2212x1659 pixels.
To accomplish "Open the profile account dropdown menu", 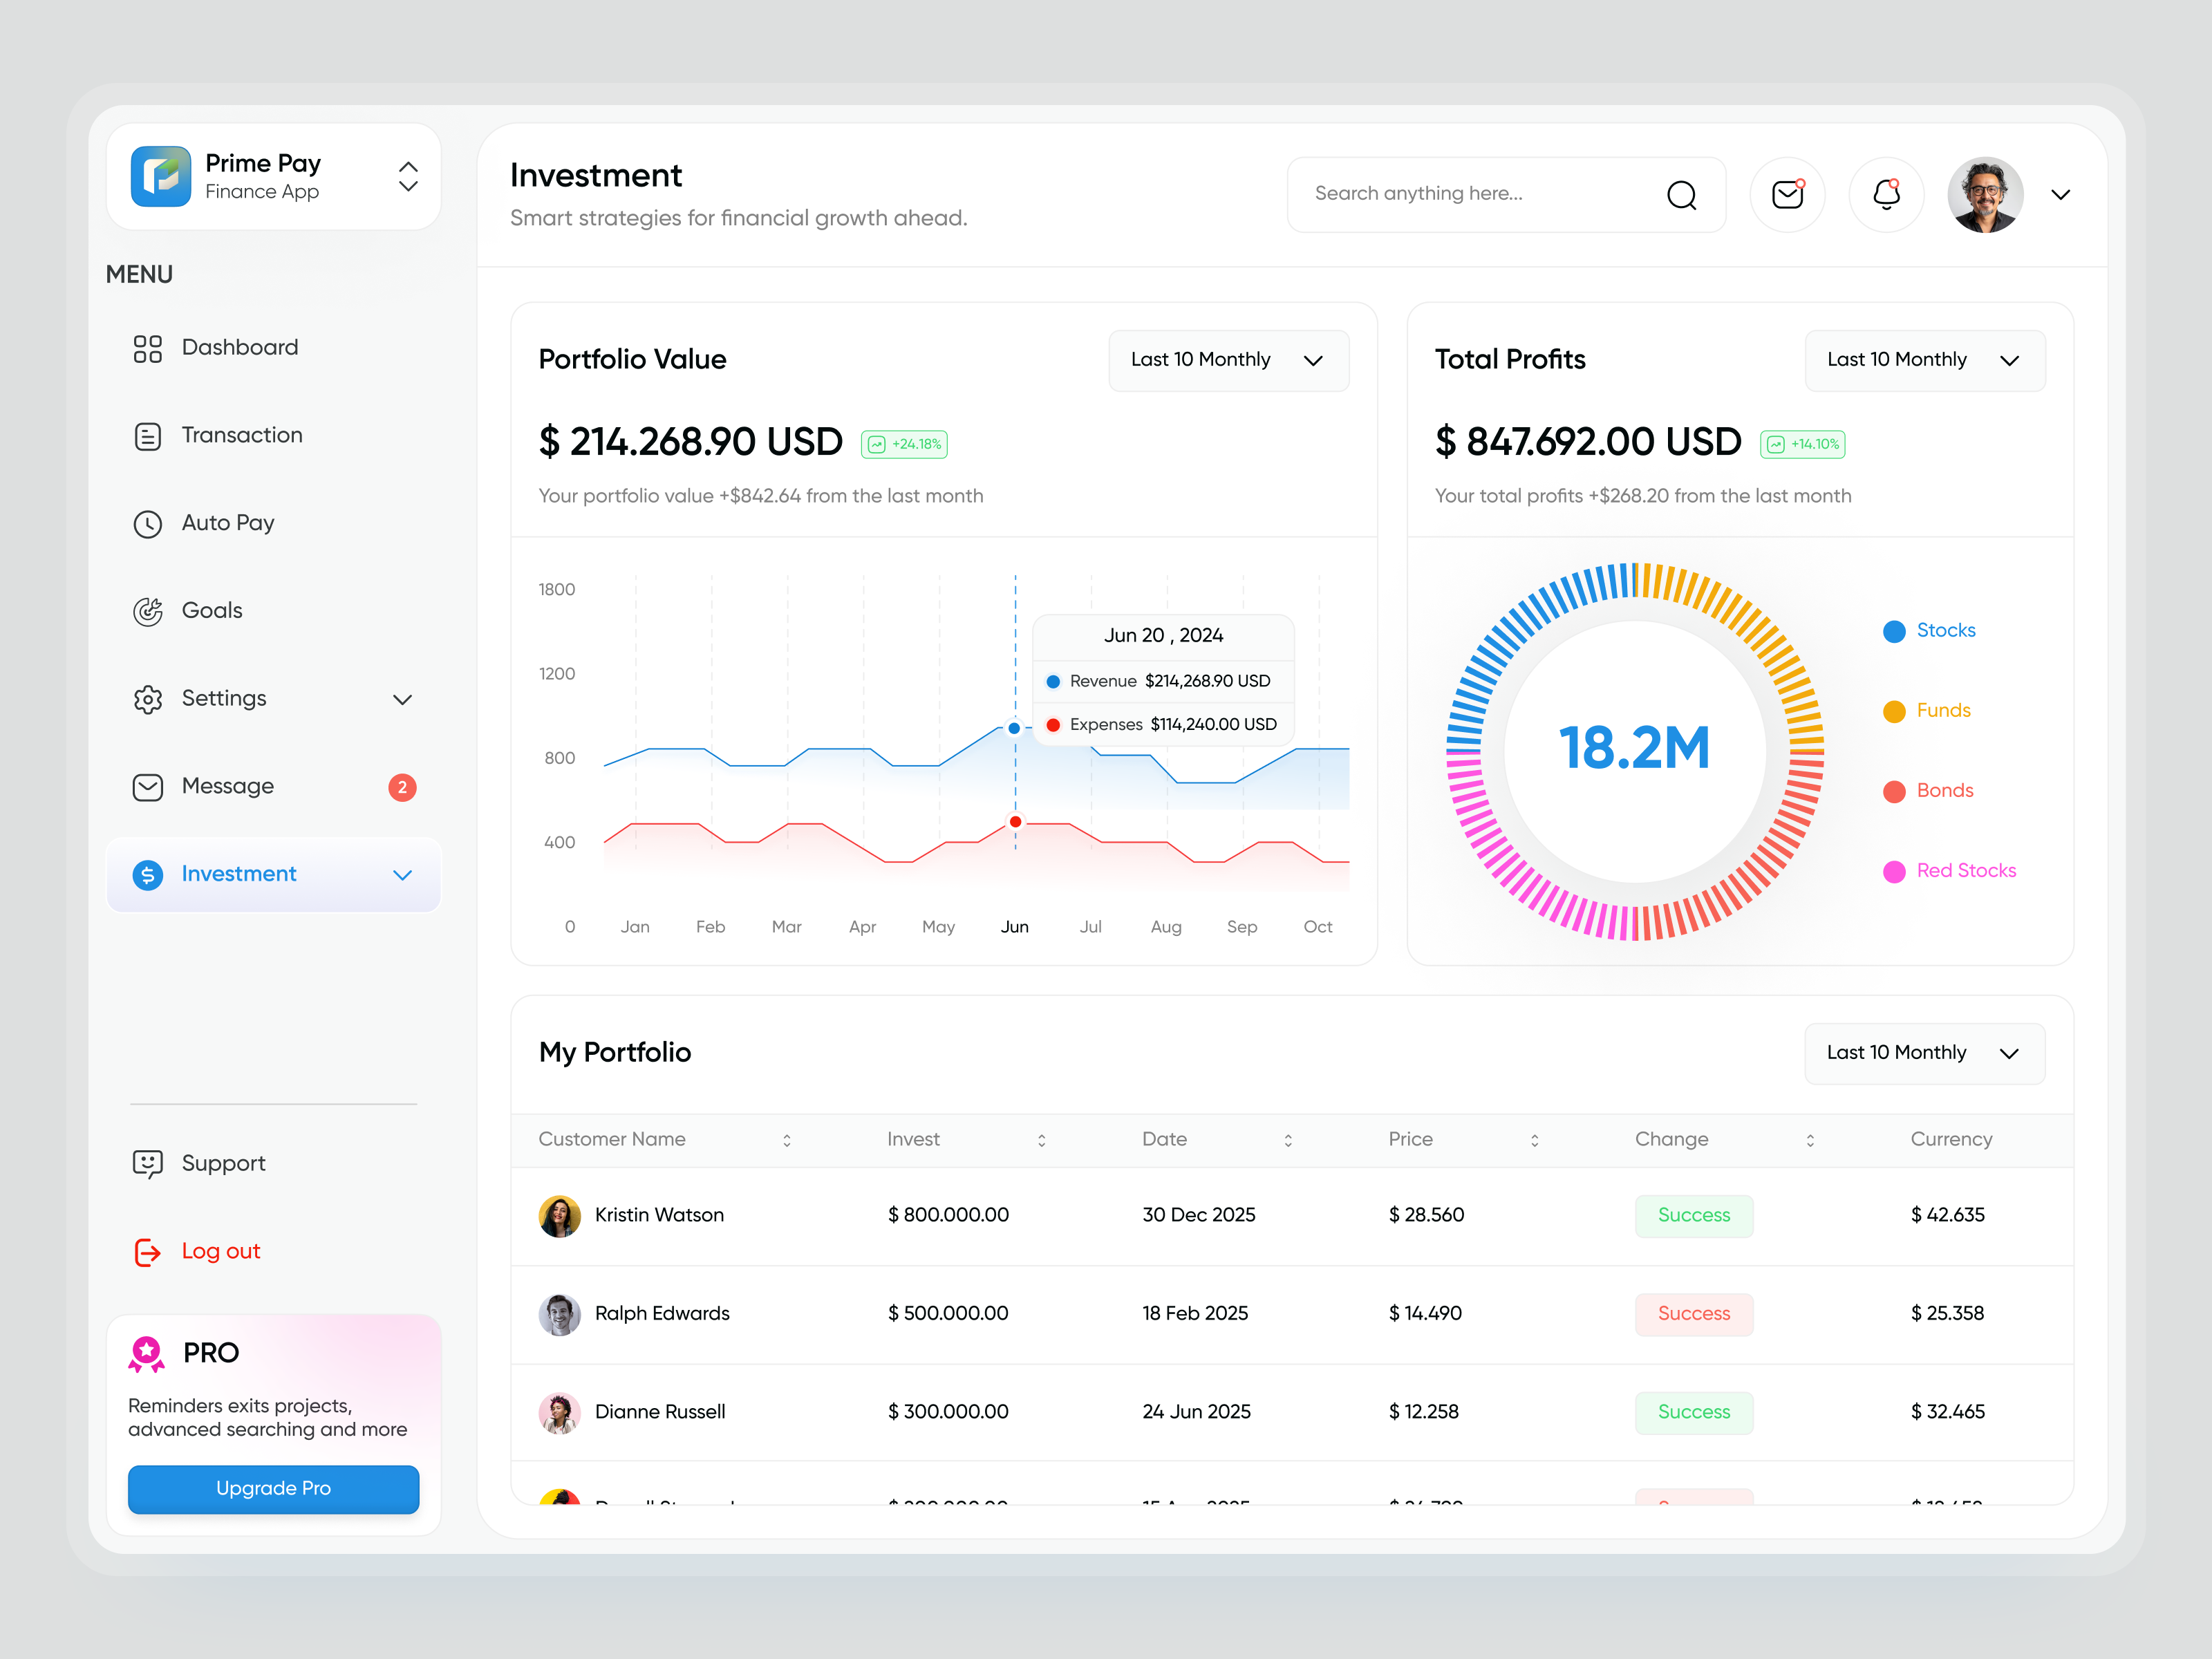I will (2061, 194).
